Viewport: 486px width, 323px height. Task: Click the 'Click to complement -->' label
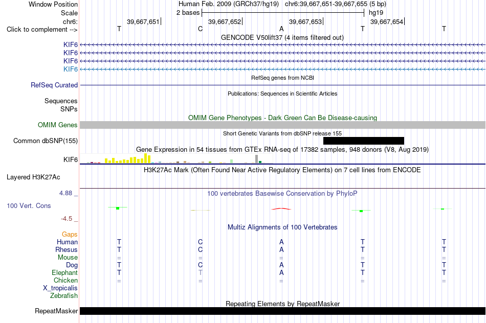click(42, 30)
